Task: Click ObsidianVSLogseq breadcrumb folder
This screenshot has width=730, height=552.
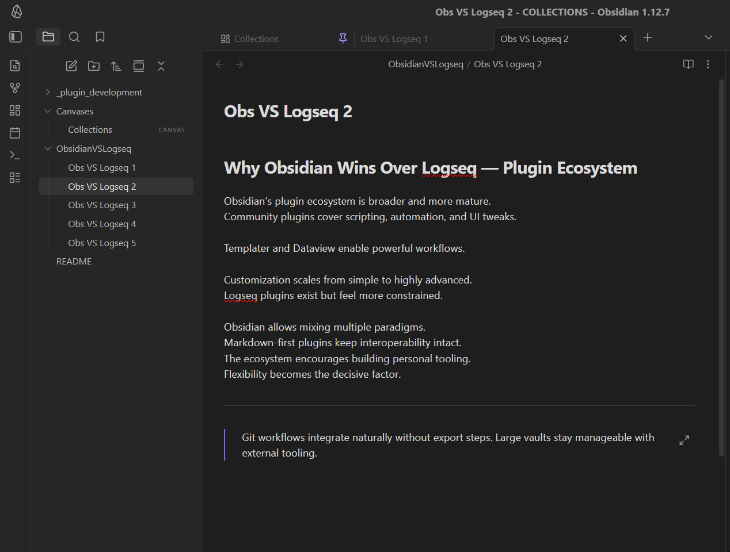Action: click(425, 64)
